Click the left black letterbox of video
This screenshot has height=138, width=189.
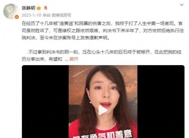45,102
